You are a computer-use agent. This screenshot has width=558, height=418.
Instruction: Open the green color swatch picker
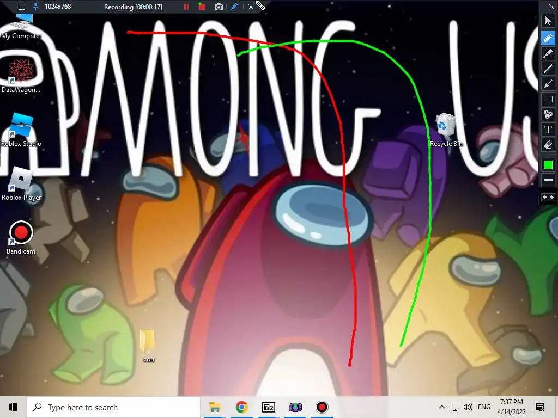coord(548,165)
